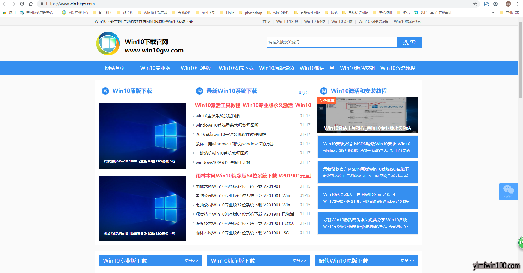Click the IE-tab extension icon

point(495,4)
